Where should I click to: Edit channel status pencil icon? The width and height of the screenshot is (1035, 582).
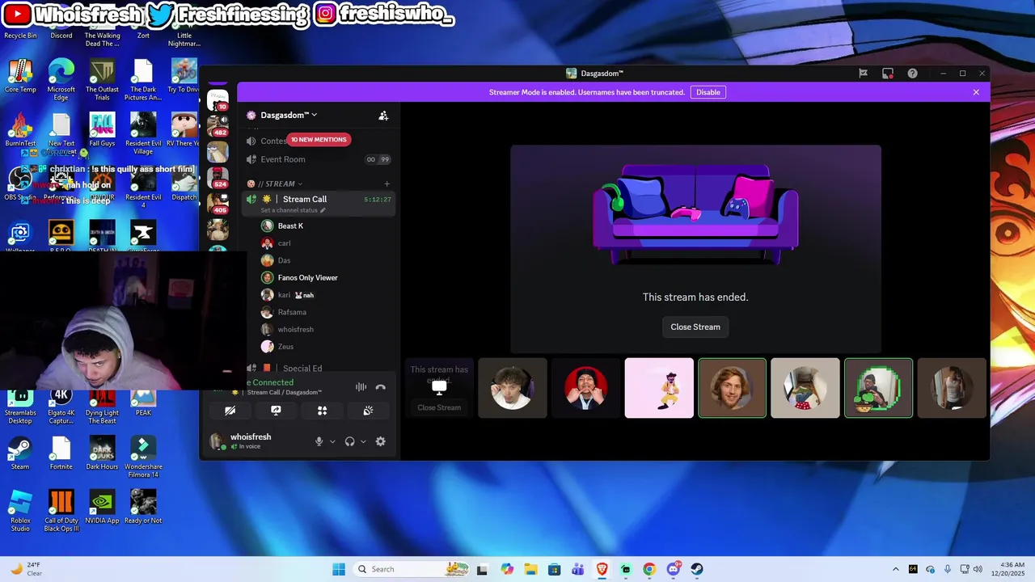[323, 210]
